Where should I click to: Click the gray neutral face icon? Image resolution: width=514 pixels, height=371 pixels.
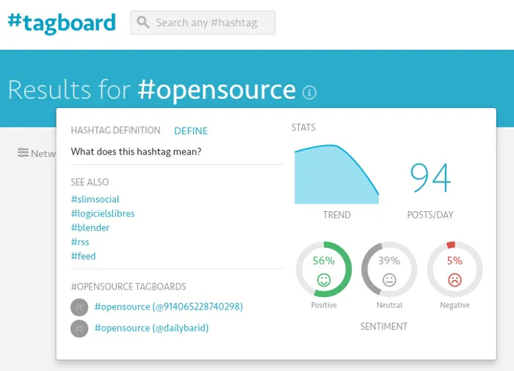(389, 280)
